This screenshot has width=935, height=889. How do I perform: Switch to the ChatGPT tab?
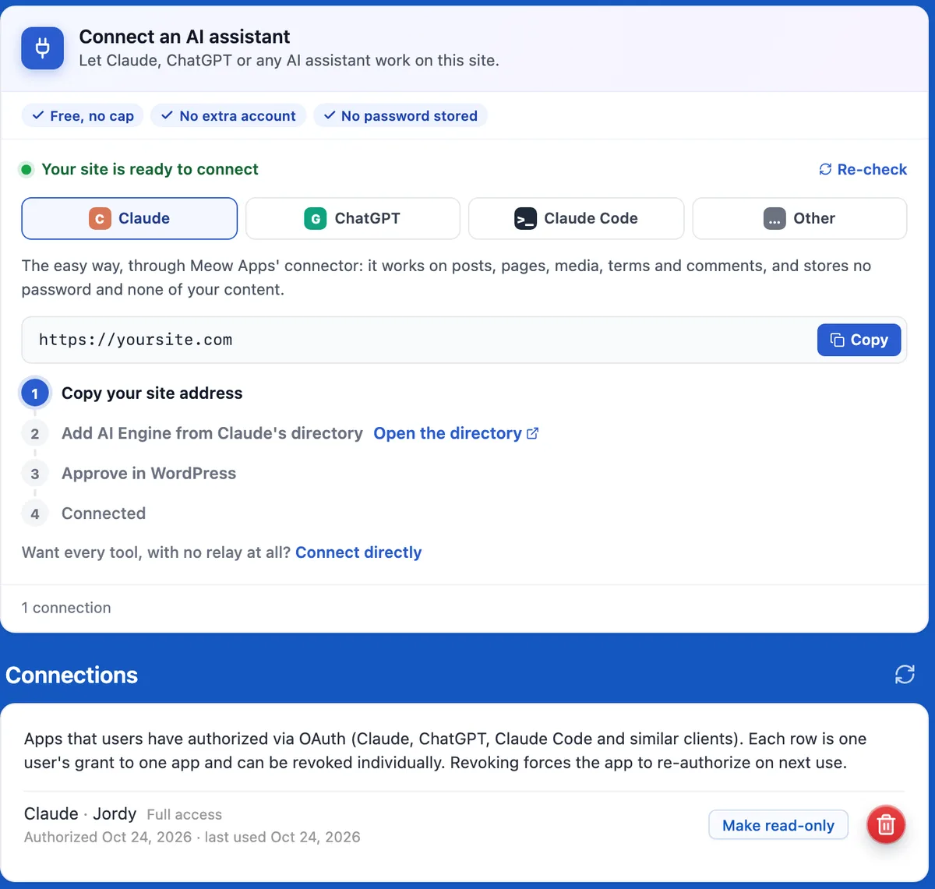pos(353,218)
